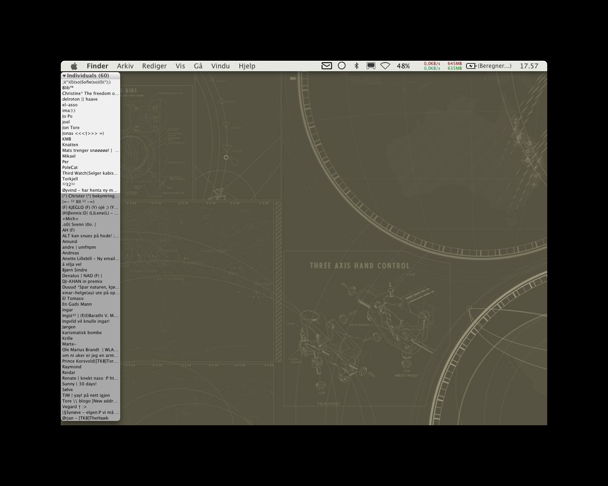
Task: Select offline contact Raymond
Action: (90, 367)
